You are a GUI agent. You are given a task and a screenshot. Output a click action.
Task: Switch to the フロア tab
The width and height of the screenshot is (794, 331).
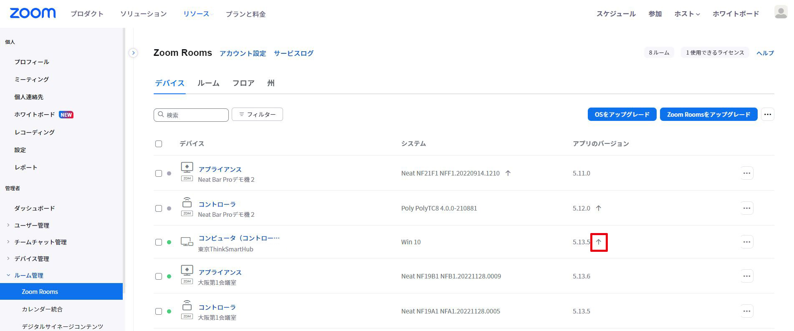[243, 83]
